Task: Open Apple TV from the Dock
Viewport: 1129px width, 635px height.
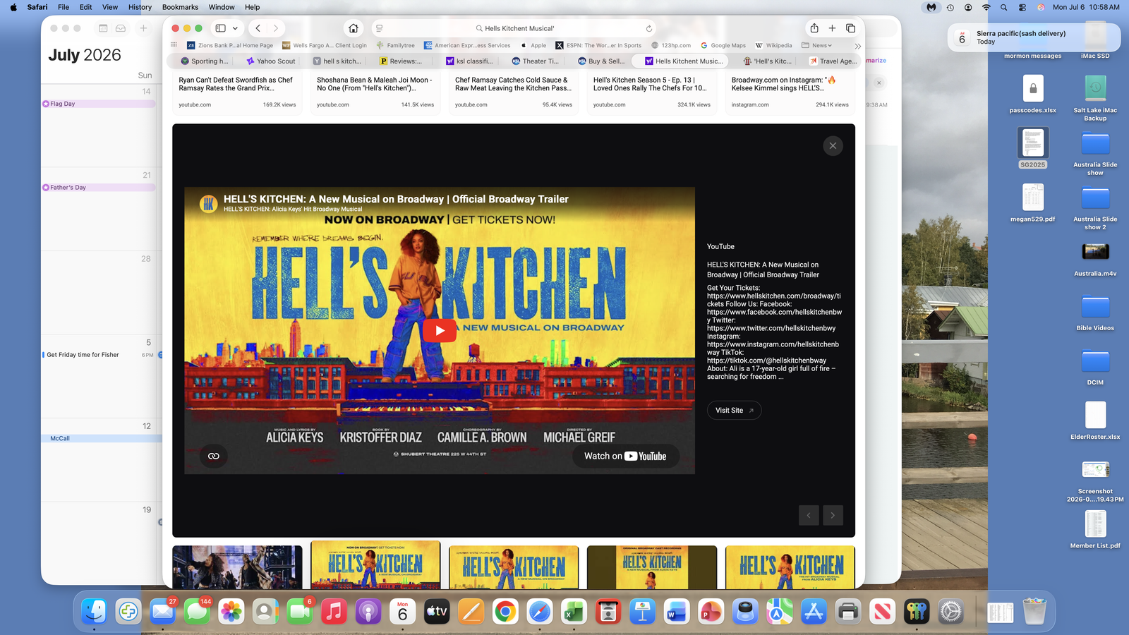Action: click(437, 612)
